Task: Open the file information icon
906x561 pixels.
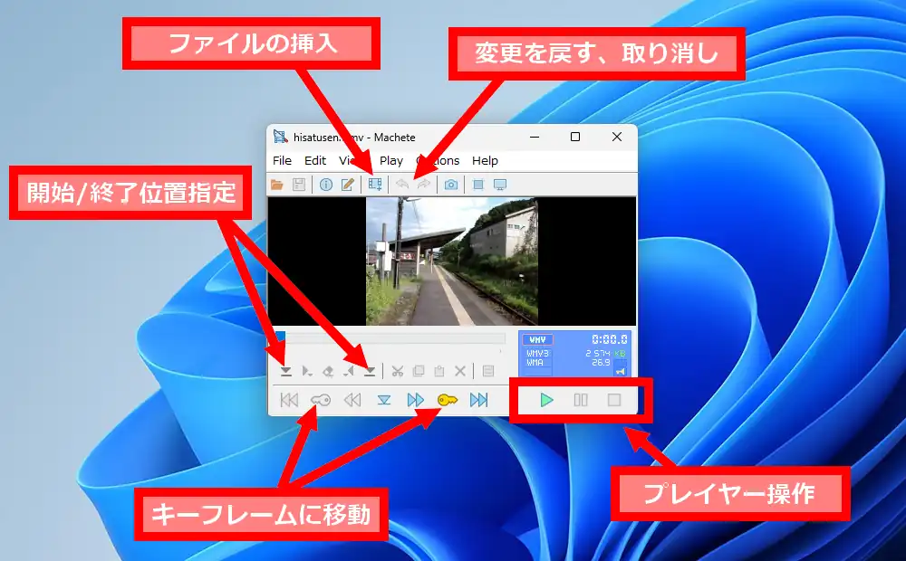Action: pyautogui.click(x=325, y=185)
